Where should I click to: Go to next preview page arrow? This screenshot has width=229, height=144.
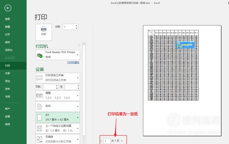click(x=122, y=141)
